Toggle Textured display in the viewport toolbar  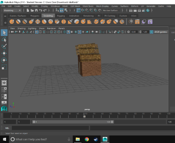79,32
